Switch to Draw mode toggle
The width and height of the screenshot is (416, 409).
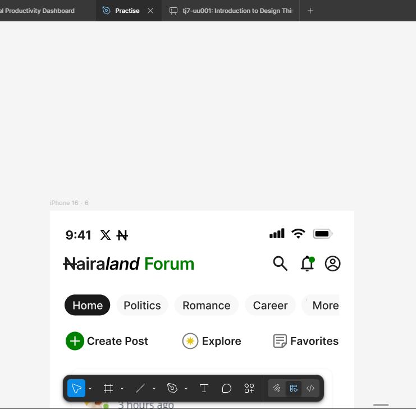276,388
